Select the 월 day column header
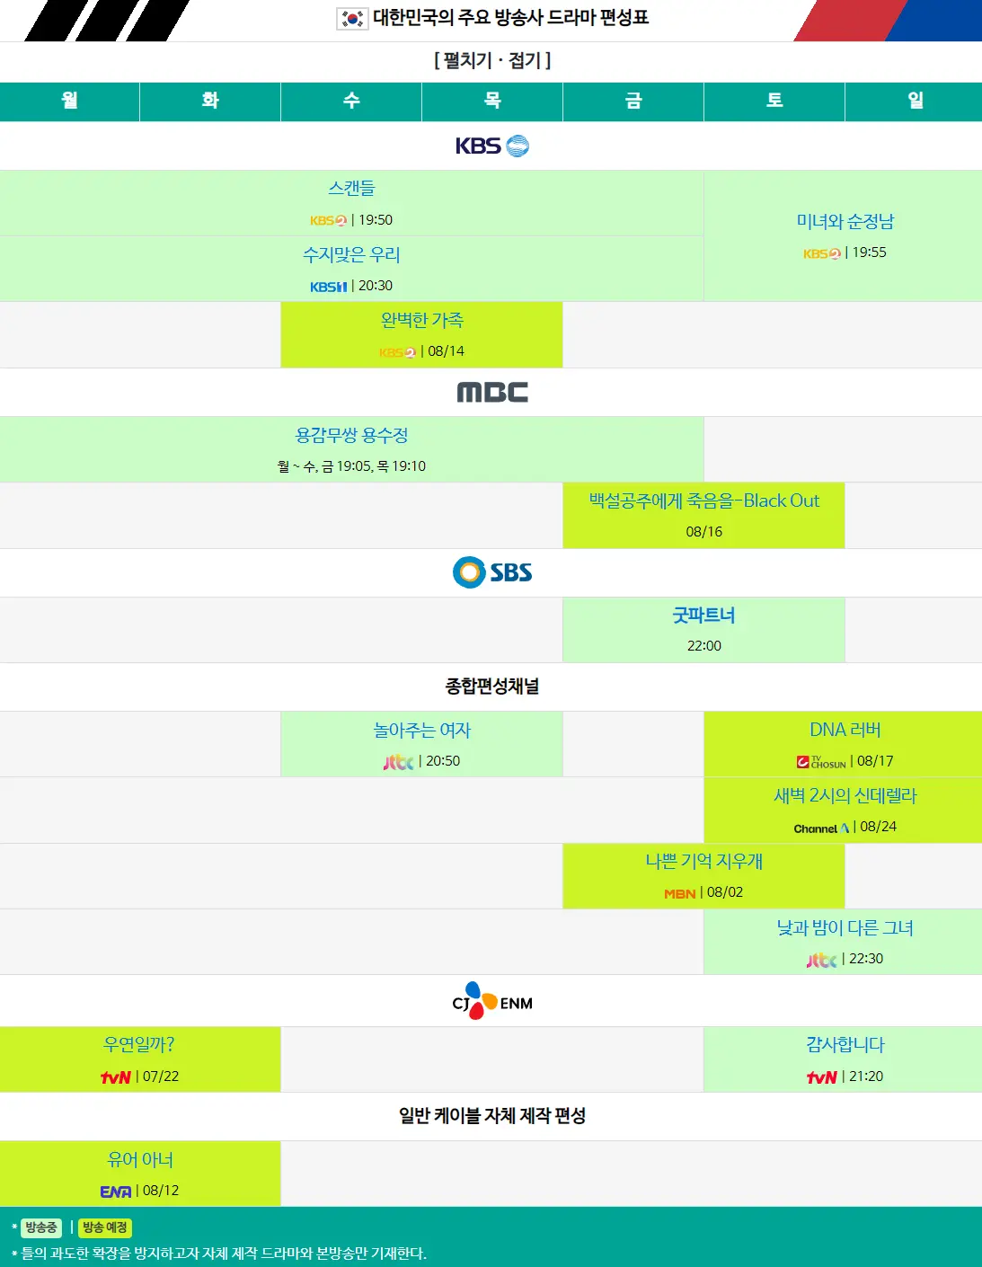 pos(68,101)
